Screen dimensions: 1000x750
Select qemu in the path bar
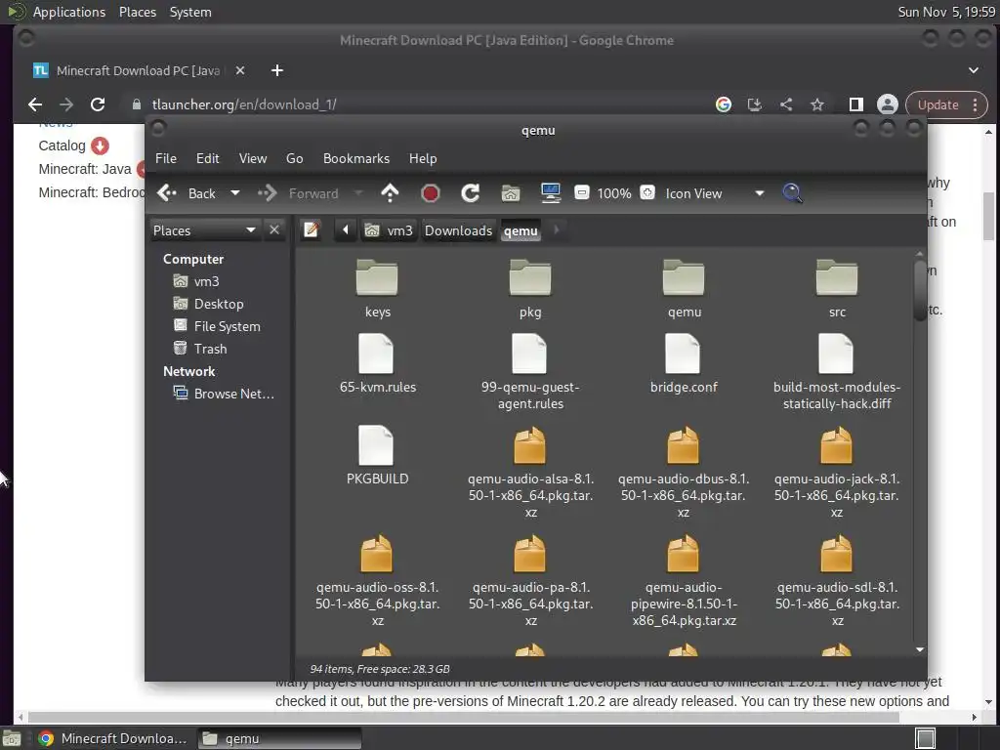coord(521,230)
